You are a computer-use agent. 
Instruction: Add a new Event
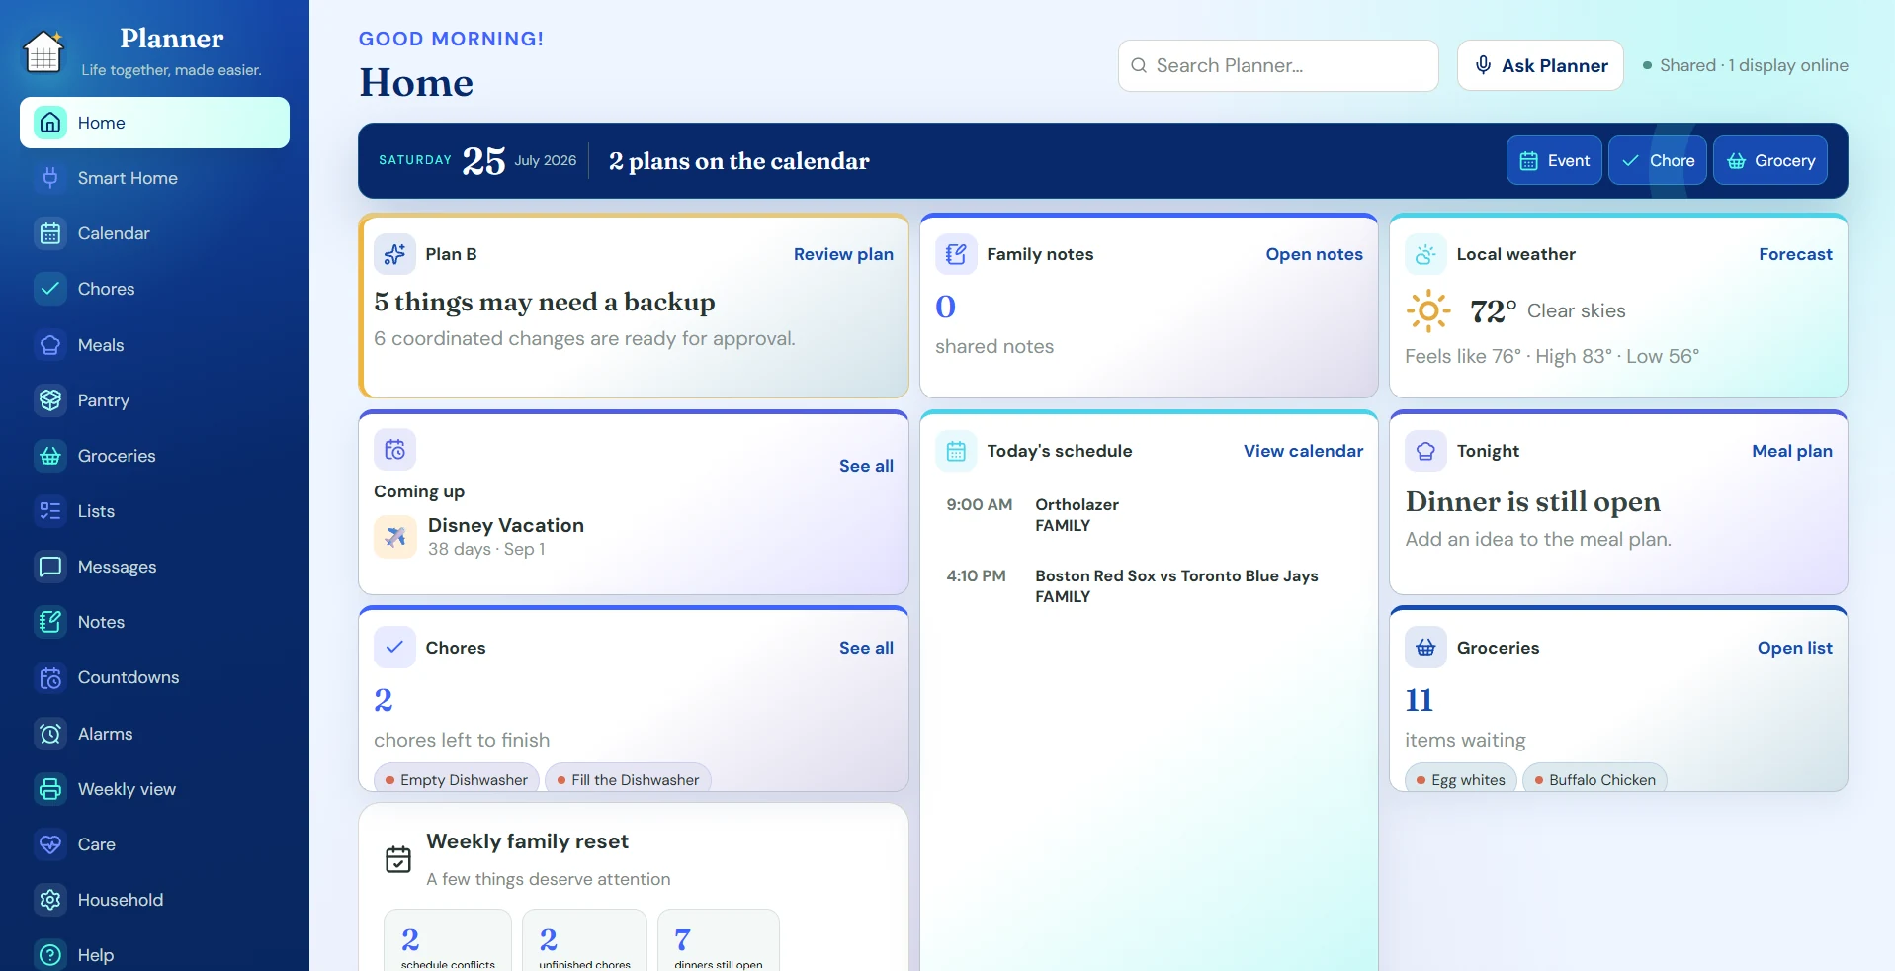click(1554, 160)
